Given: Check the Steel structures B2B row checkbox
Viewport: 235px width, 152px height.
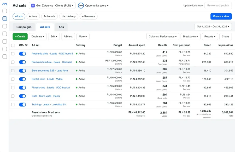Looking at the screenshot, I should point(13,71).
